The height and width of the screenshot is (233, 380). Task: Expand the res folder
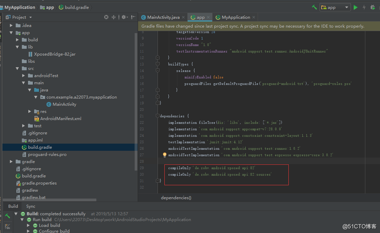tap(30, 112)
